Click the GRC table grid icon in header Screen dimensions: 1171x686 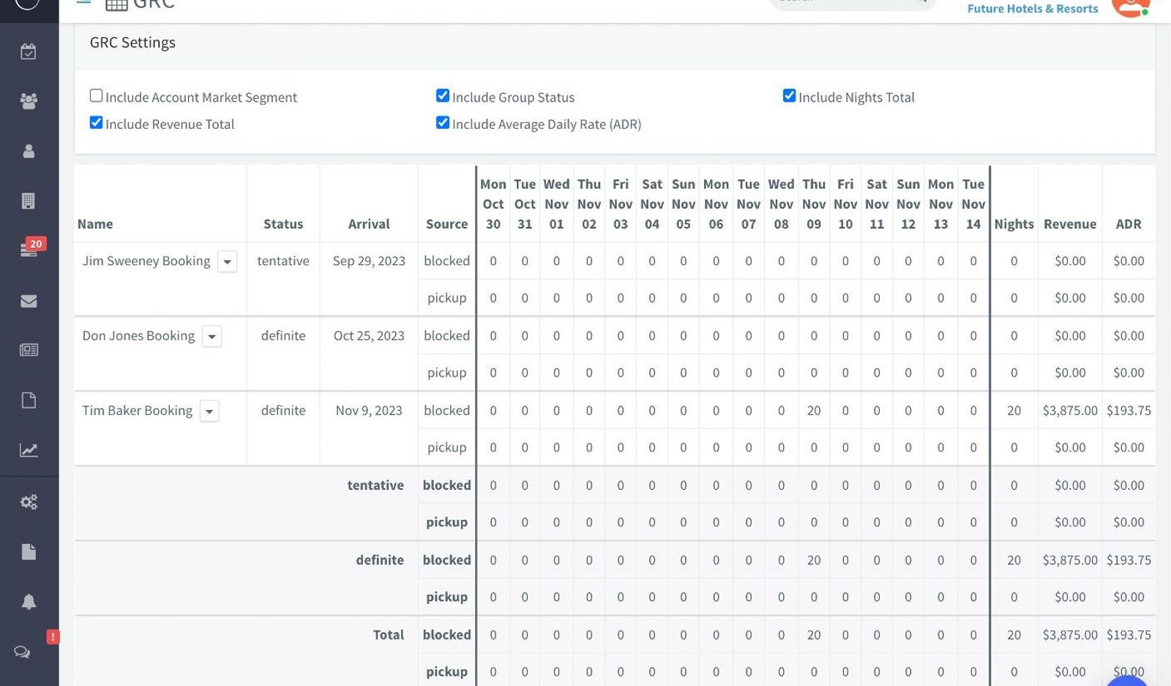coord(117,4)
